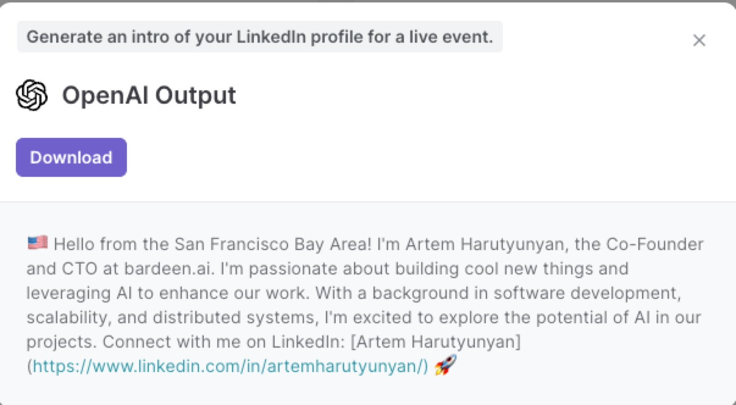This screenshot has width=736, height=405.
Task: Select the prompt pill about LinkedIn intro
Action: 260,37
